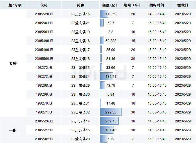Image resolution: width=196 pixels, height=144 pixels.
Task: Click bond name 23重庆债16
Action: pyautogui.click(x=81, y=41)
